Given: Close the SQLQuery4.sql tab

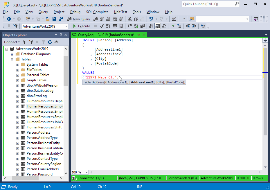Looking at the screenshot, I should (x=144, y=35).
